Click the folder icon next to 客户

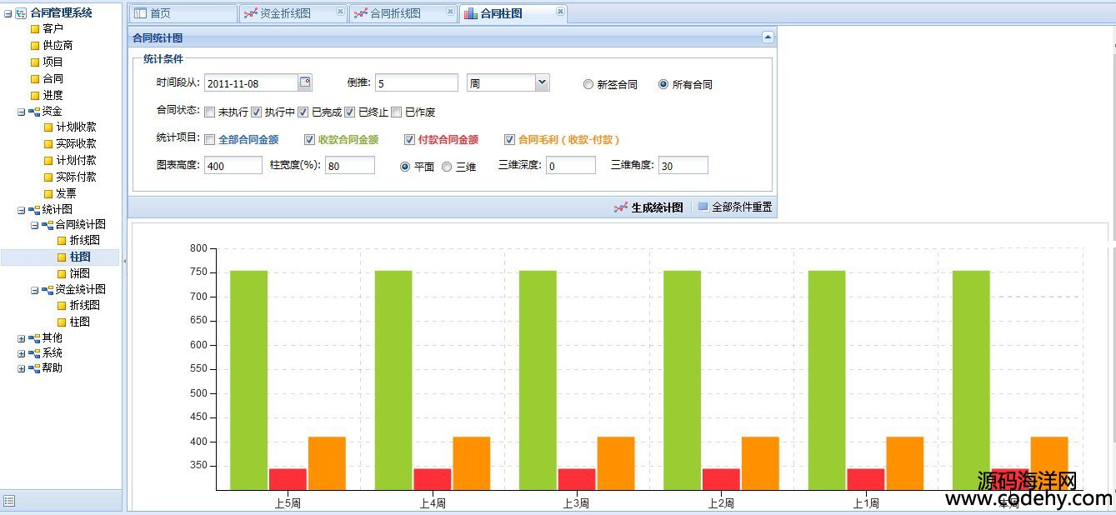pyautogui.click(x=35, y=29)
